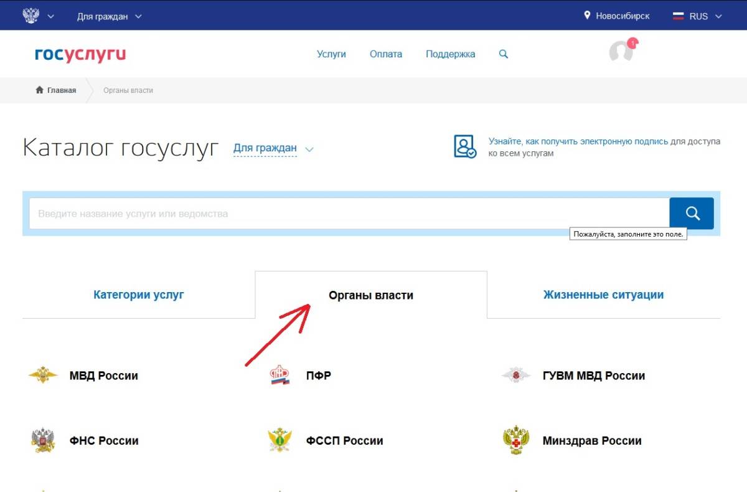The height and width of the screenshot is (492, 747).
Task: Click the electronic signature document icon
Action: point(464,147)
